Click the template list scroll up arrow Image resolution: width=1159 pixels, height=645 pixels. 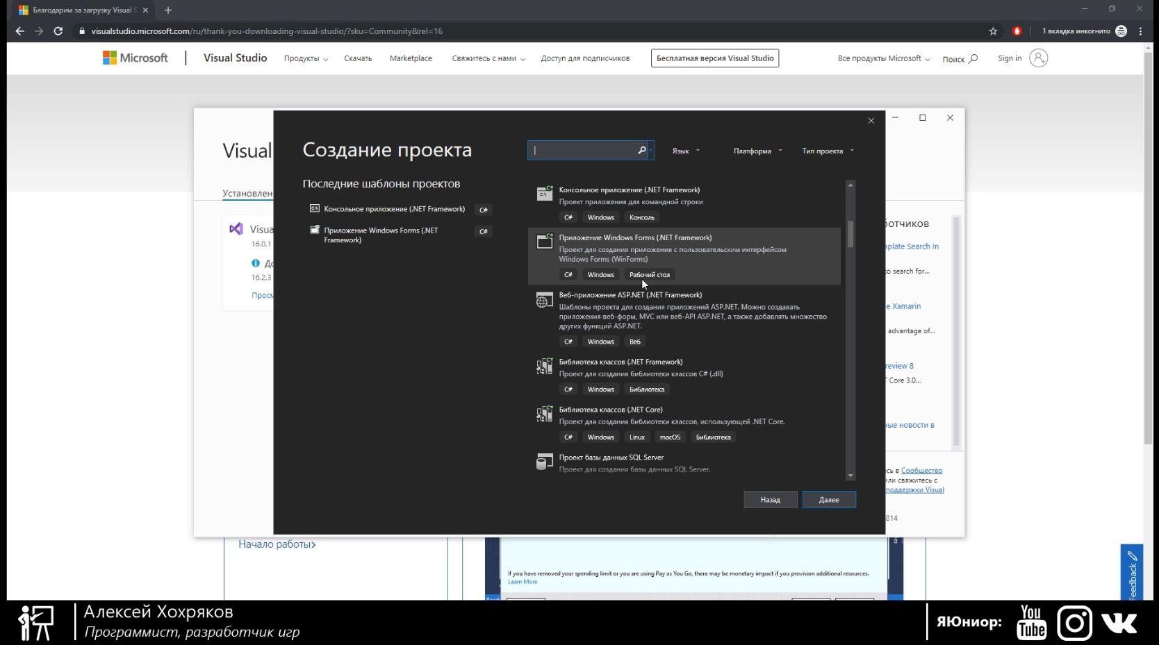coord(850,185)
